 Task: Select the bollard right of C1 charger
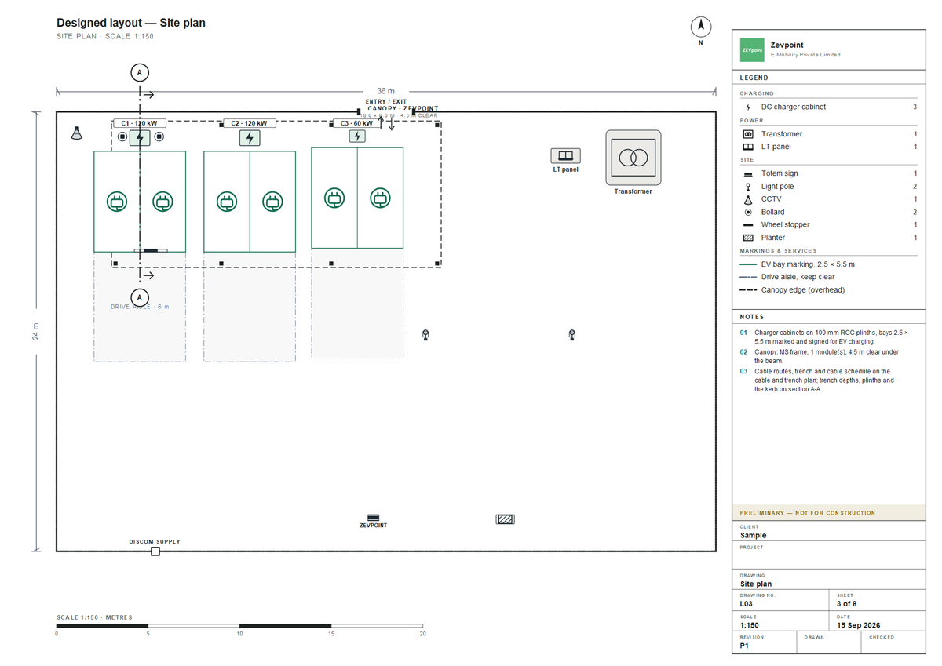(x=159, y=136)
